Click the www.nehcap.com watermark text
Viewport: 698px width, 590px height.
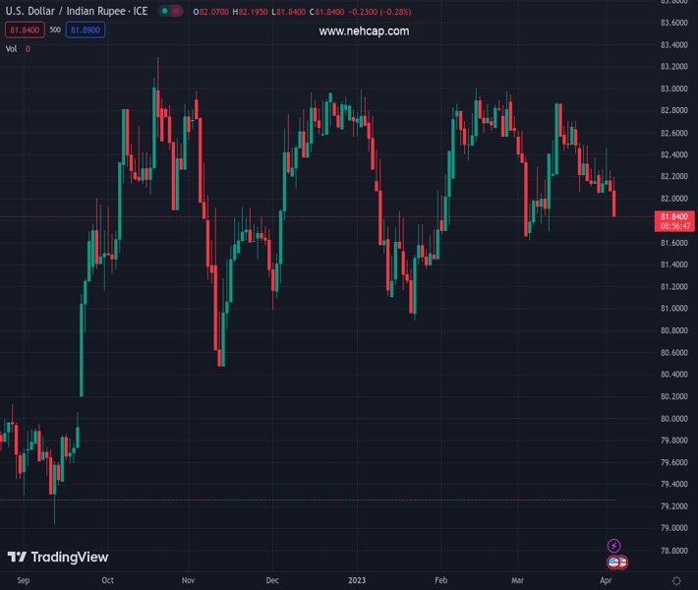(x=364, y=31)
